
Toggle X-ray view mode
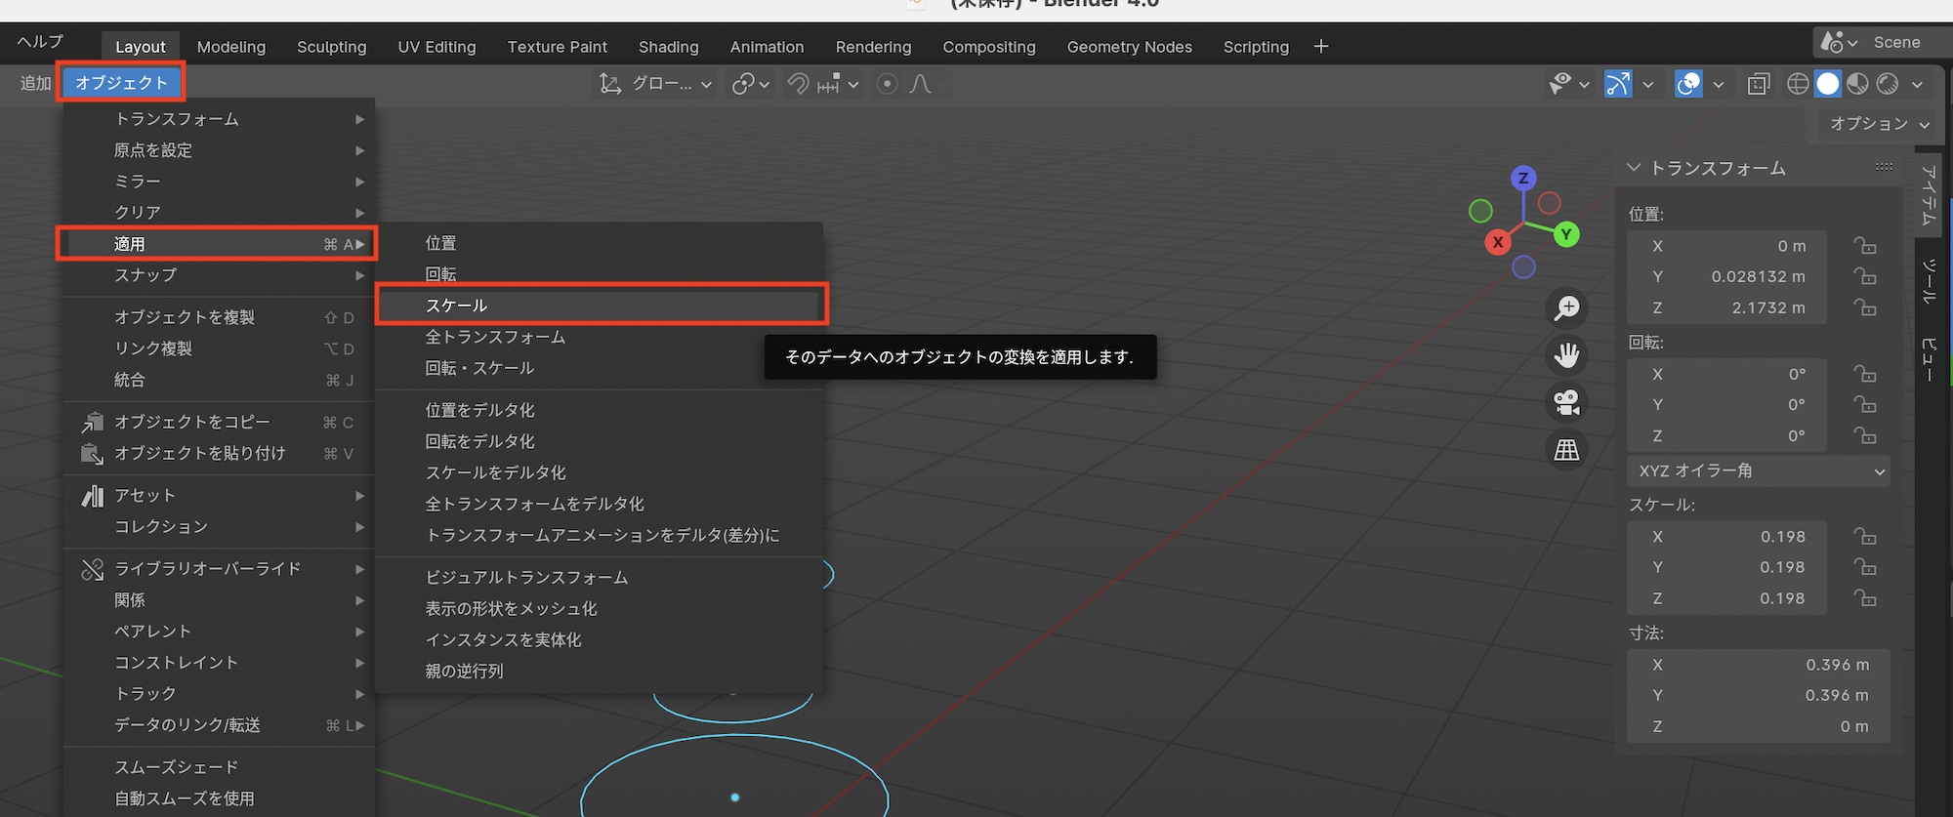pos(1758,84)
